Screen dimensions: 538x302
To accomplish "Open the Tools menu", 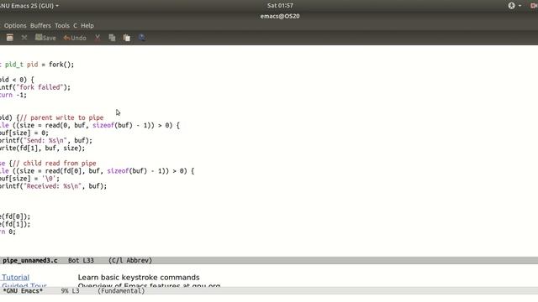I will click(x=62, y=25).
